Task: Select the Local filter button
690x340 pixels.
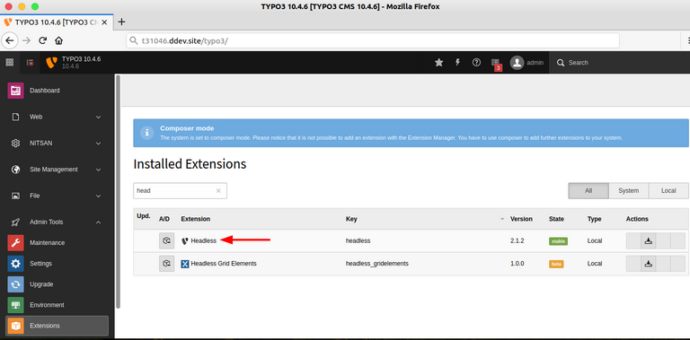Action: pyautogui.click(x=668, y=191)
